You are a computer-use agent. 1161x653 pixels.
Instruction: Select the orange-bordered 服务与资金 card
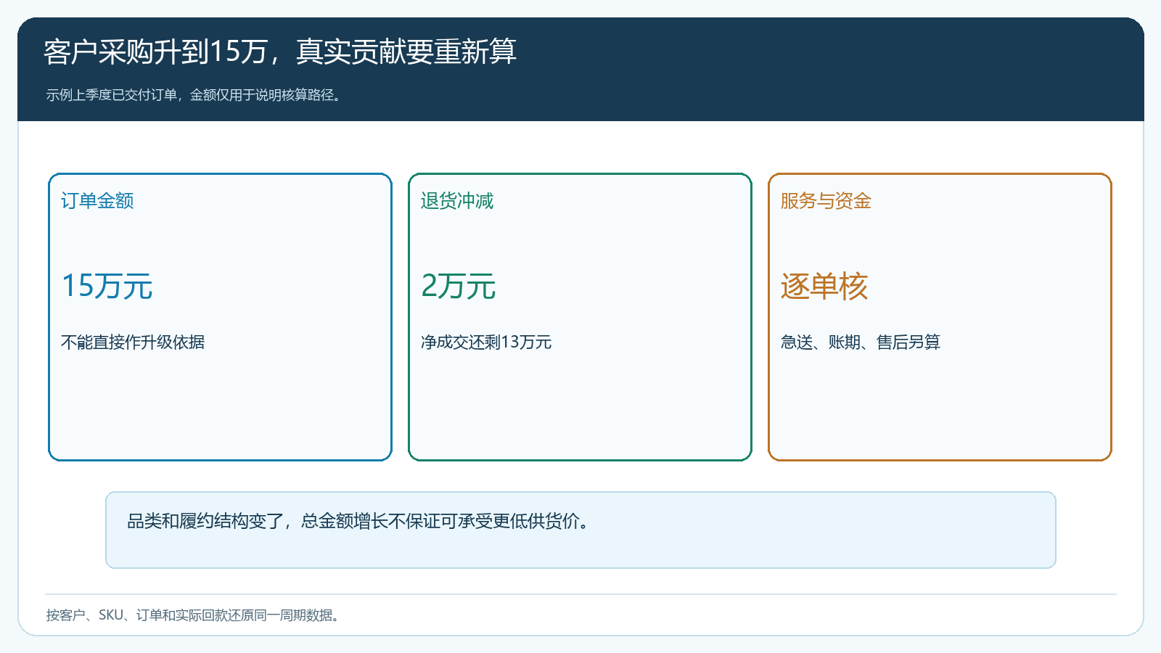(x=940, y=317)
